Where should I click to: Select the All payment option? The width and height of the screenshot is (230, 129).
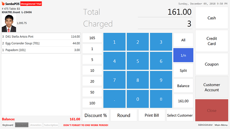(x=183, y=40)
